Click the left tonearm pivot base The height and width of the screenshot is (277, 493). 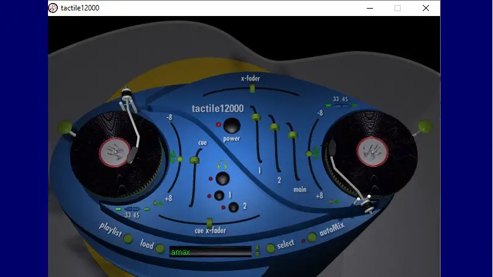(126, 94)
